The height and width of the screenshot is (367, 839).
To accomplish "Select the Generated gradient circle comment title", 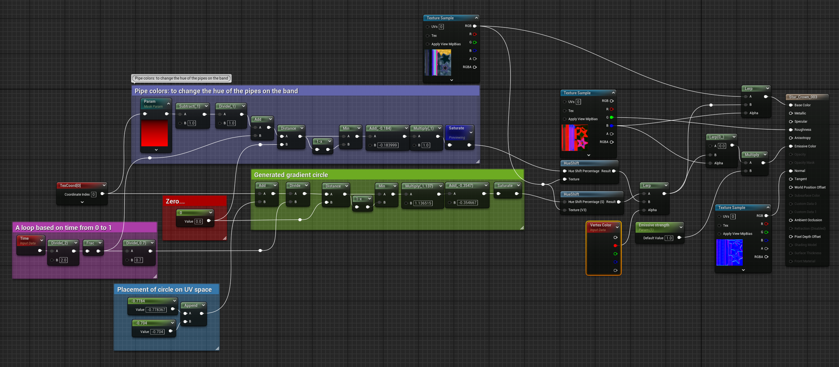I will coord(291,175).
